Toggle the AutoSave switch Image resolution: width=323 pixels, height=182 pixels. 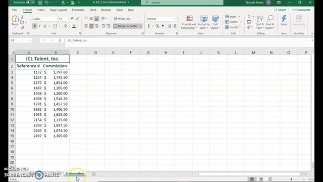click(x=30, y=3)
